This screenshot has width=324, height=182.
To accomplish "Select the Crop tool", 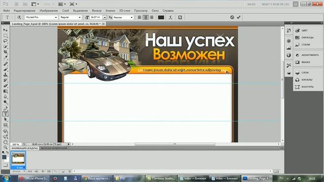I will (x=6, y=52).
